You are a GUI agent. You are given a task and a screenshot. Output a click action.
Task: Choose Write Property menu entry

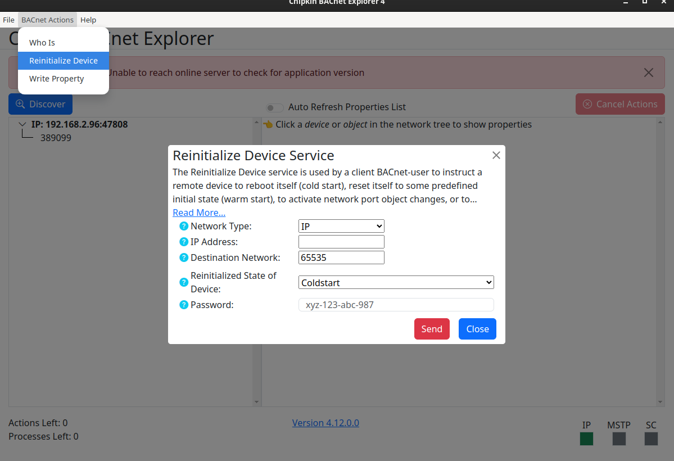63,79
